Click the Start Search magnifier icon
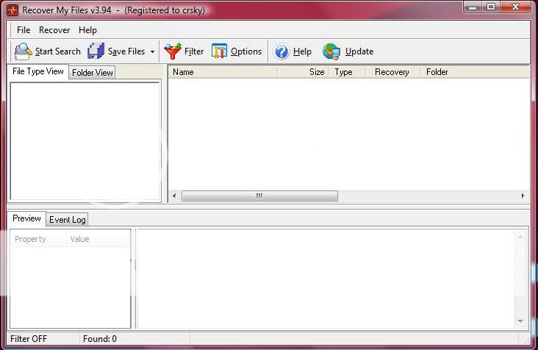The image size is (538, 350). (x=23, y=51)
